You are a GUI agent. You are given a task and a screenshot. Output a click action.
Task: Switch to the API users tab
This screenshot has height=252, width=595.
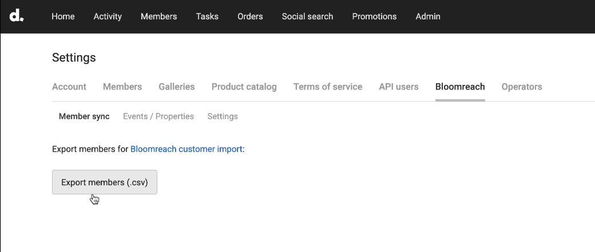[x=399, y=87]
